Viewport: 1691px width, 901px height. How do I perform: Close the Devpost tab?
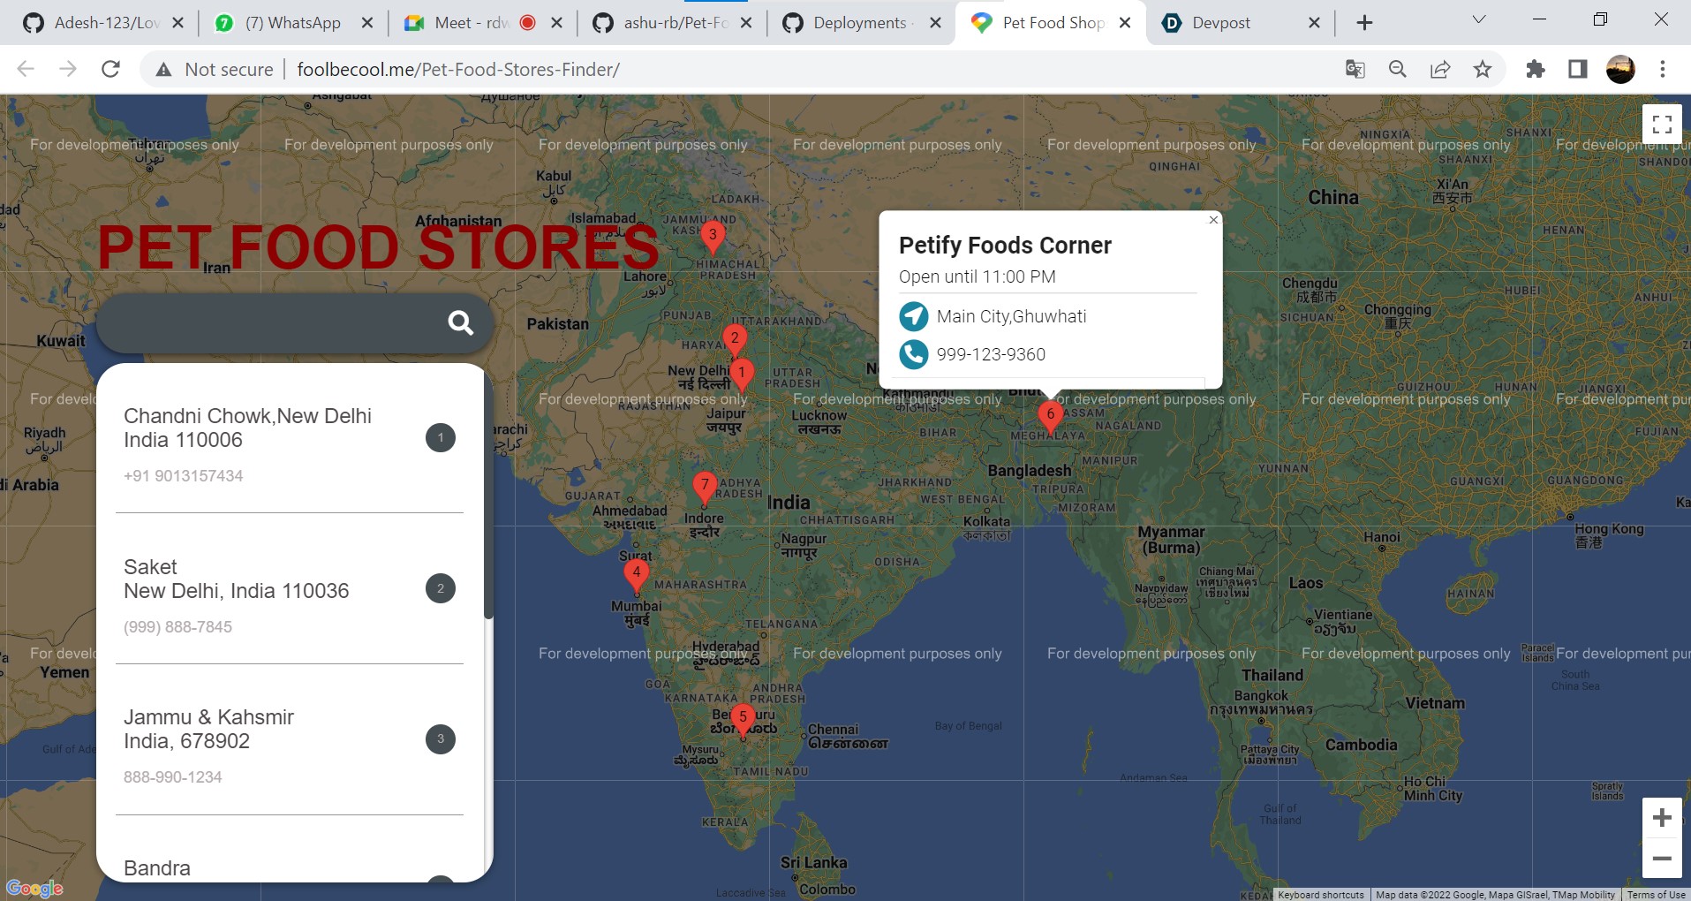tap(1314, 23)
